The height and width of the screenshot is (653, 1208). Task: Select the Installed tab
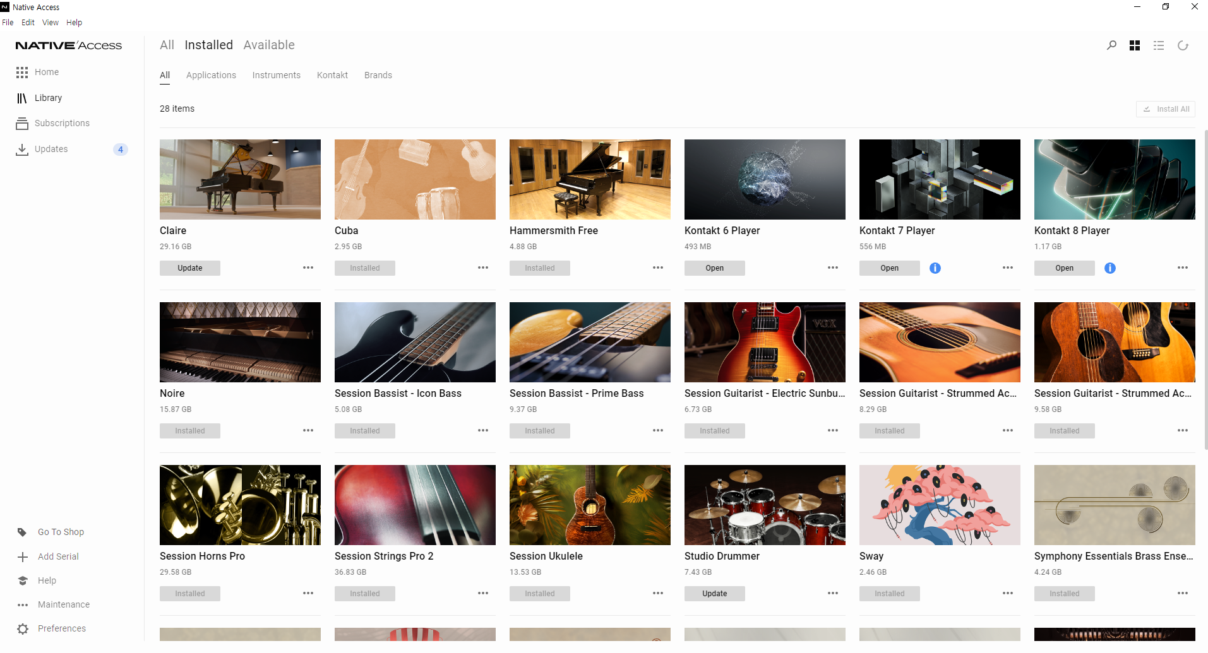(x=208, y=45)
